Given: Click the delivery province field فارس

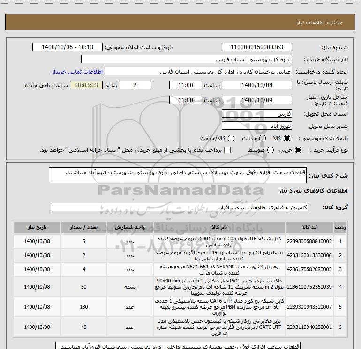Looking at the screenshot, I should point(257,114).
